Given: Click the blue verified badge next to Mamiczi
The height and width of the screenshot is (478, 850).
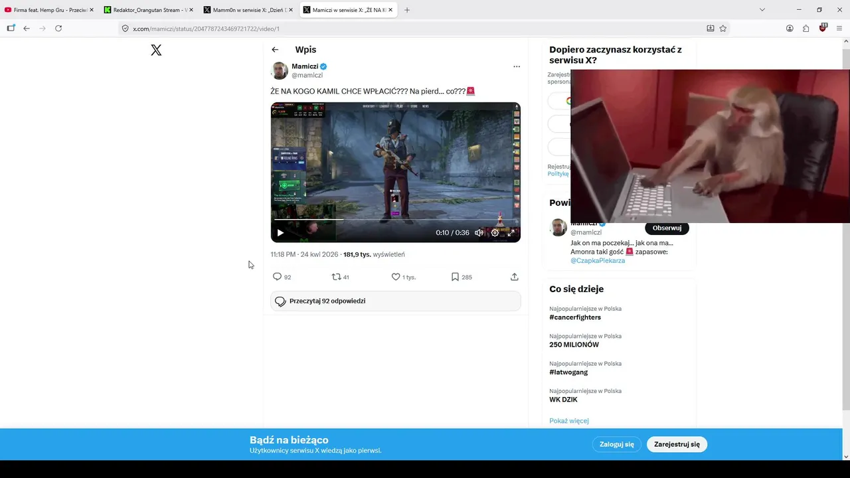Looking at the screenshot, I should (324, 66).
